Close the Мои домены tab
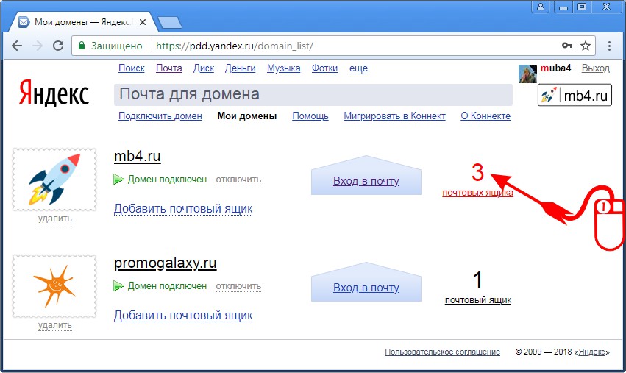 pos(142,22)
